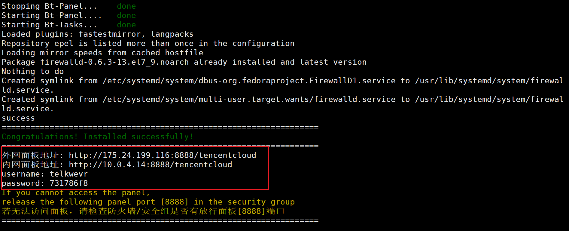569x231 pixels.
Task: Click green 'done' next to Starting Bt-Panel
Action: coord(126,15)
